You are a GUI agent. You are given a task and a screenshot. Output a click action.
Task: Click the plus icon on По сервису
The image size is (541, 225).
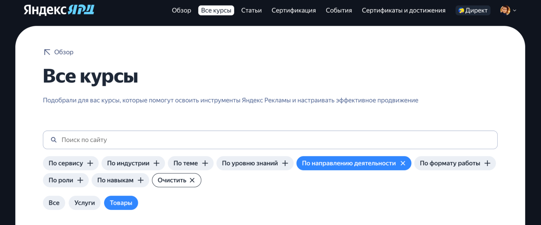click(90, 163)
